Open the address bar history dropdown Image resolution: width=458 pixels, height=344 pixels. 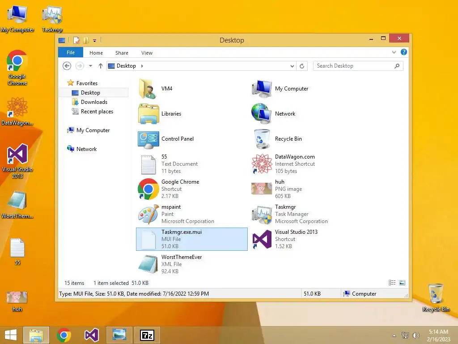292,66
